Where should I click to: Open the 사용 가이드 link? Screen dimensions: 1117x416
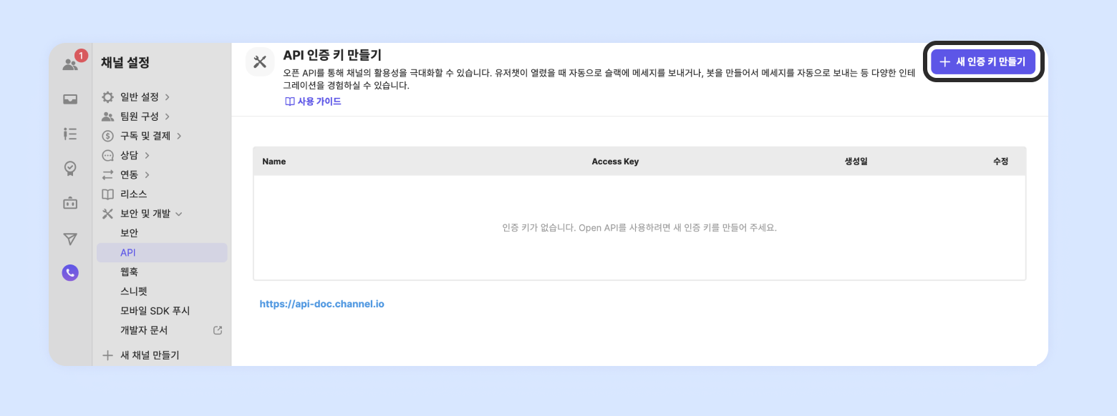pyautogui.click(x=313, y=101)
